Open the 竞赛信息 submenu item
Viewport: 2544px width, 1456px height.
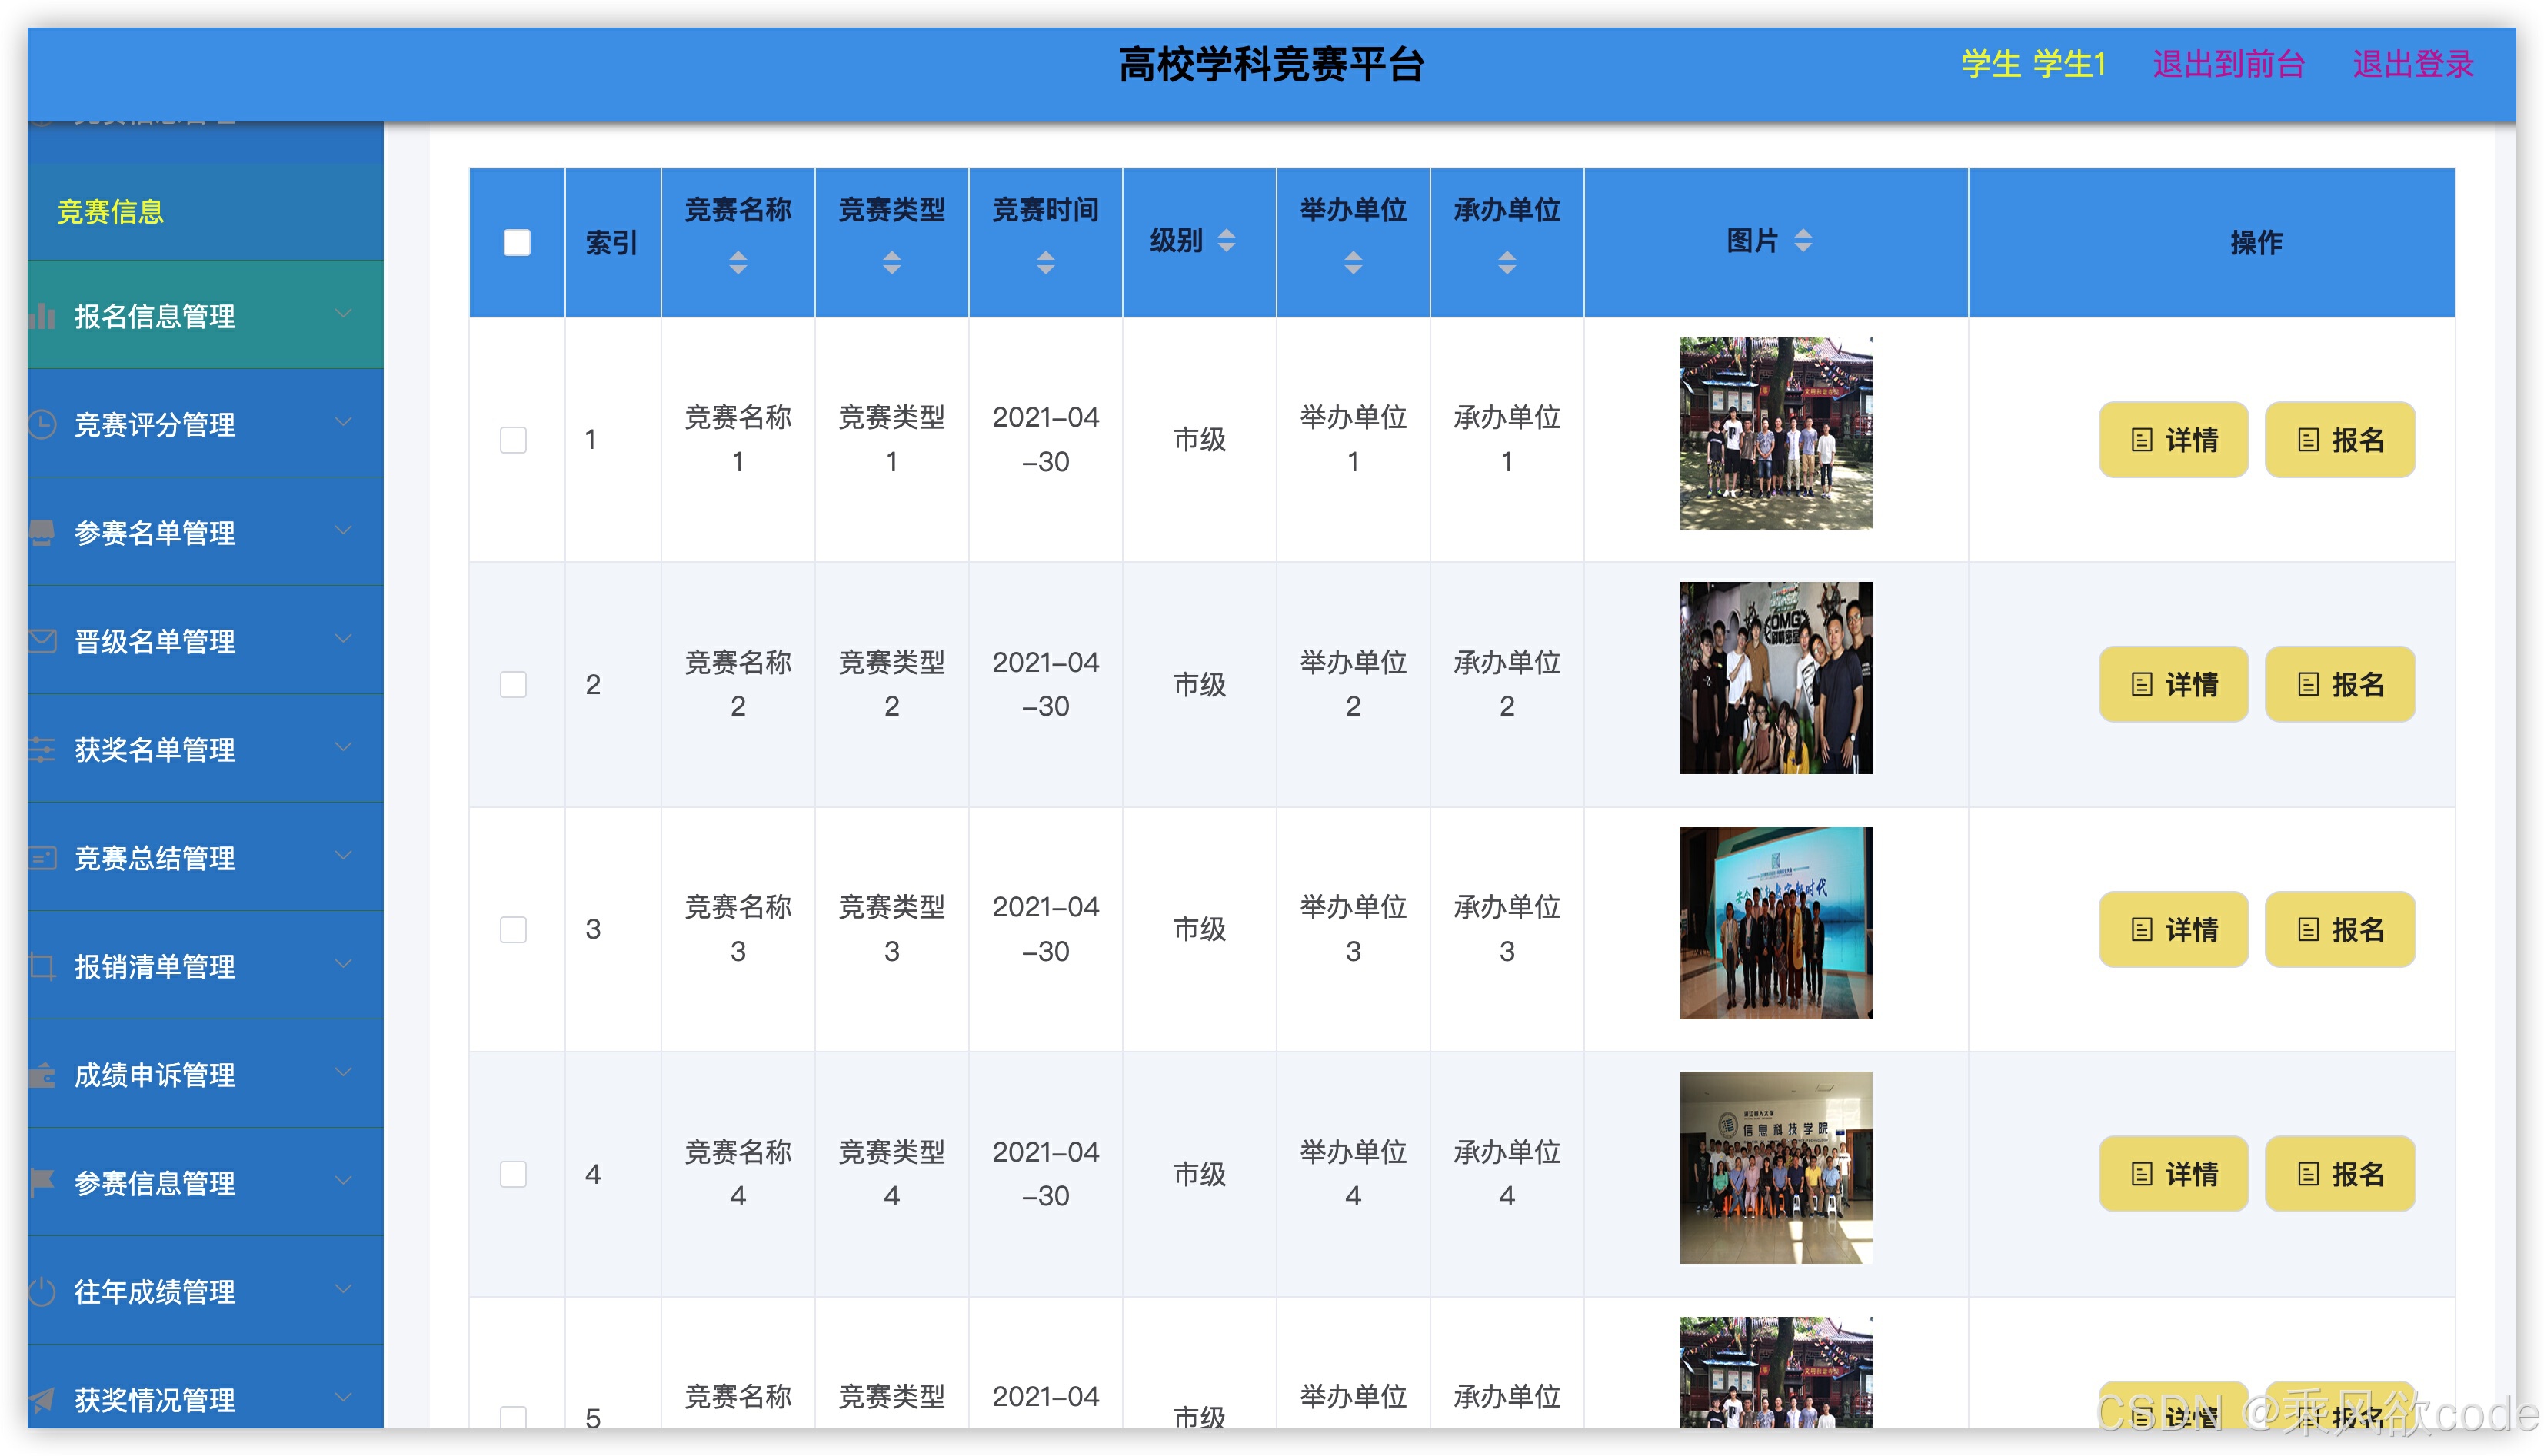point(110,212)
